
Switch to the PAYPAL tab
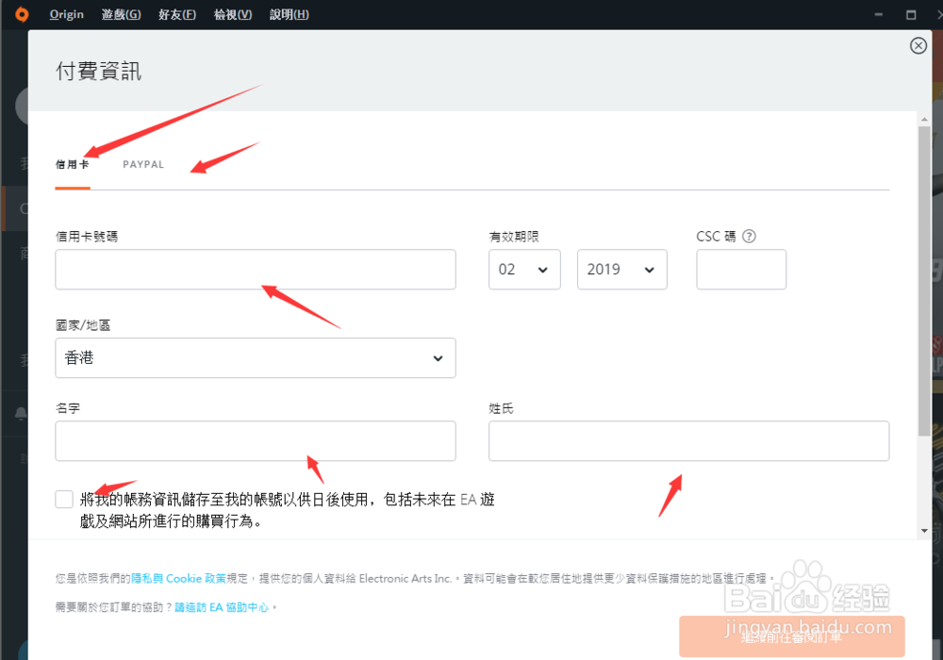[143, 165]
